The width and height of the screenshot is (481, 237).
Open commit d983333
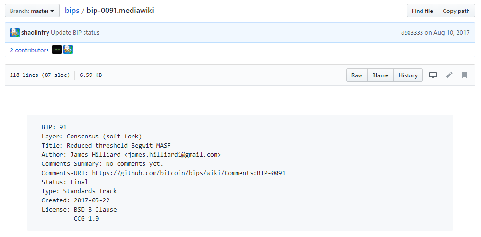[x=412, y=33]
